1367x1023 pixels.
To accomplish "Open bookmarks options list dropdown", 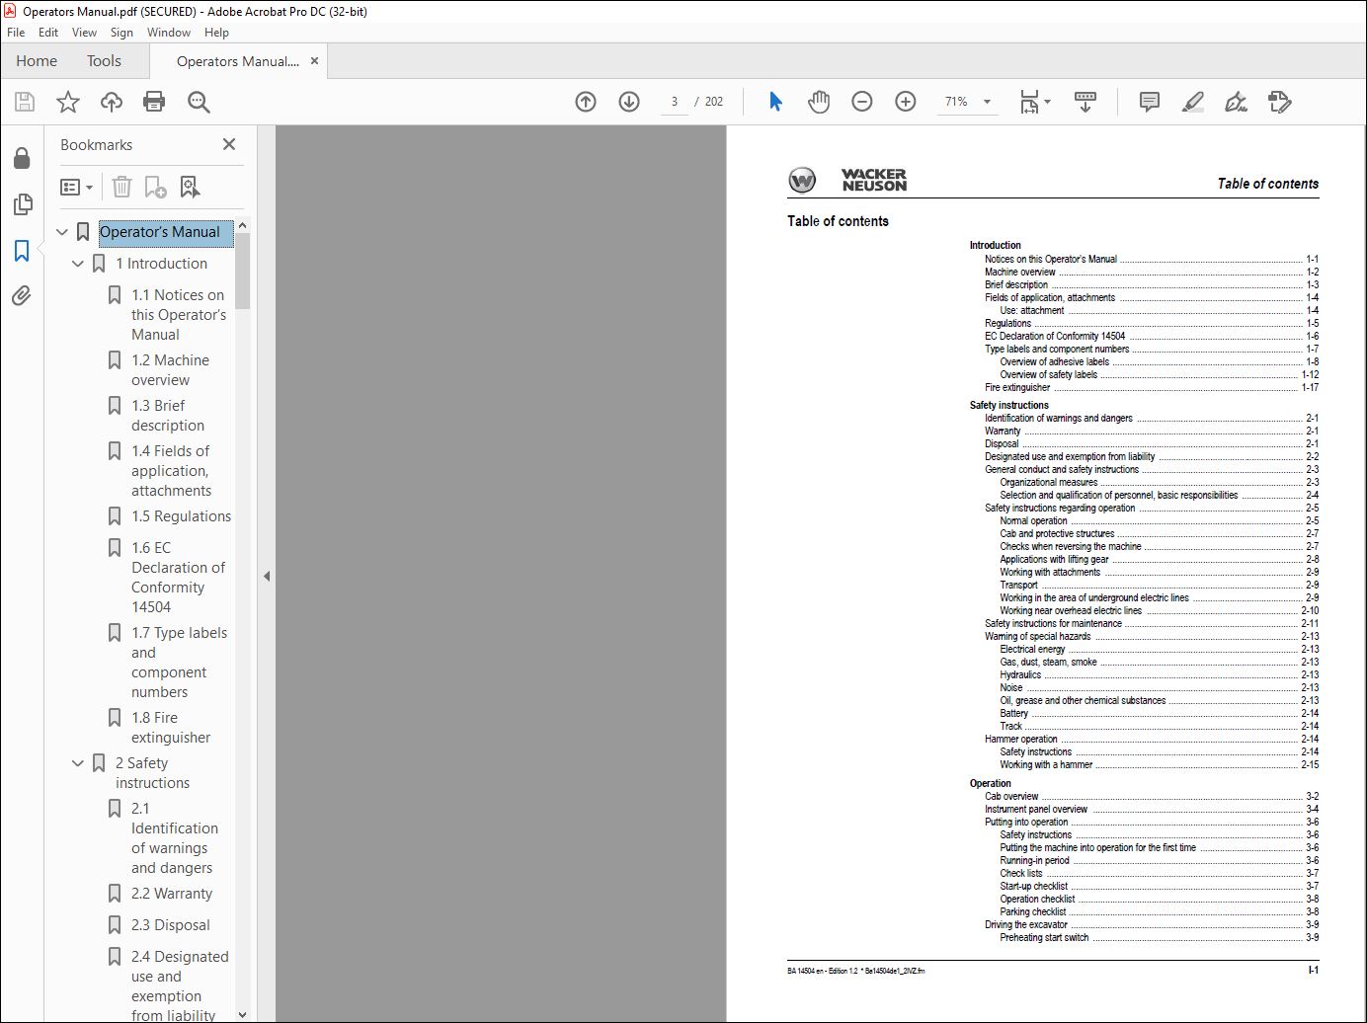I will point(77,187).
